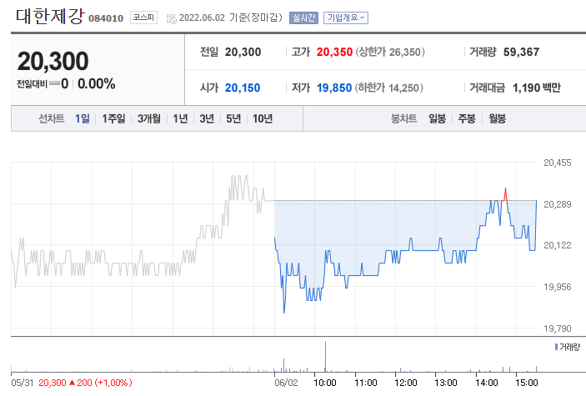The image size is (586, 396).
Task: Click the 20,122 y-axis price label
Action: [557, 245]
